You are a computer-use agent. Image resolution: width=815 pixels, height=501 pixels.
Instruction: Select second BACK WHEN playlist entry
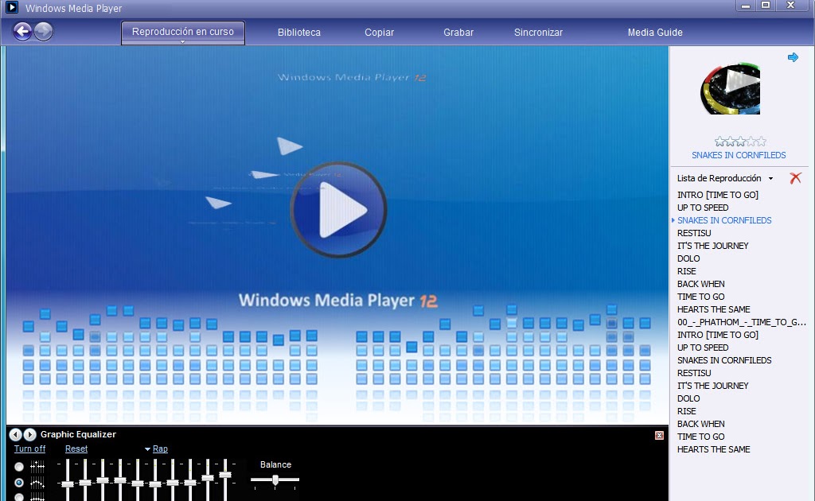coord(700,424)
